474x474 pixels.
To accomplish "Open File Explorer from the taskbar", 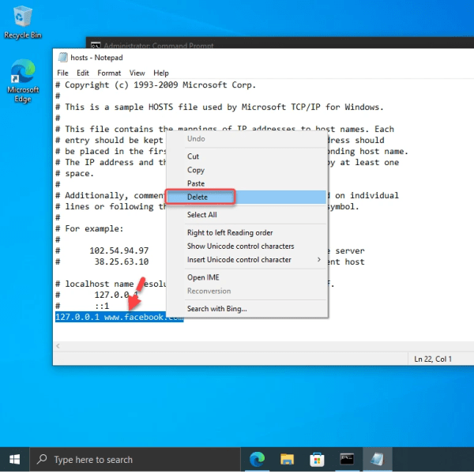I will [x=287, y=460].
